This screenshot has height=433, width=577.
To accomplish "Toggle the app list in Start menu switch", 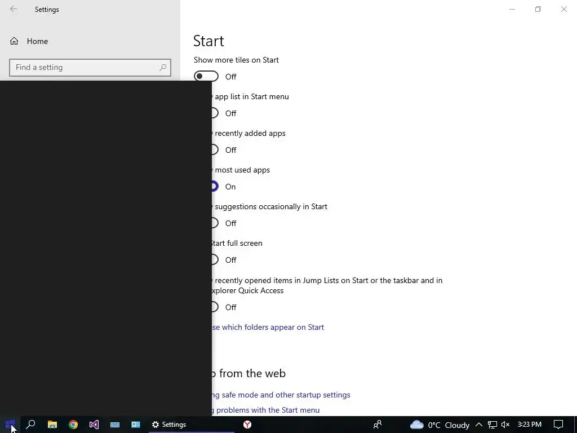I will (215, 113).
